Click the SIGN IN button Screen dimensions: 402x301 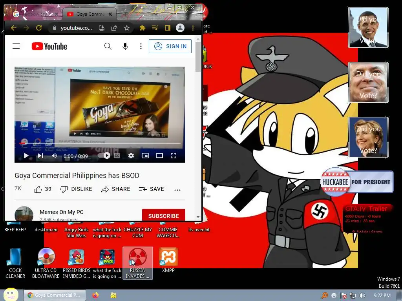[x=170, y=46]
